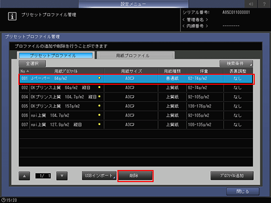Click the yellow dot in row 002

pyautogui.click(x=100, y=87)
